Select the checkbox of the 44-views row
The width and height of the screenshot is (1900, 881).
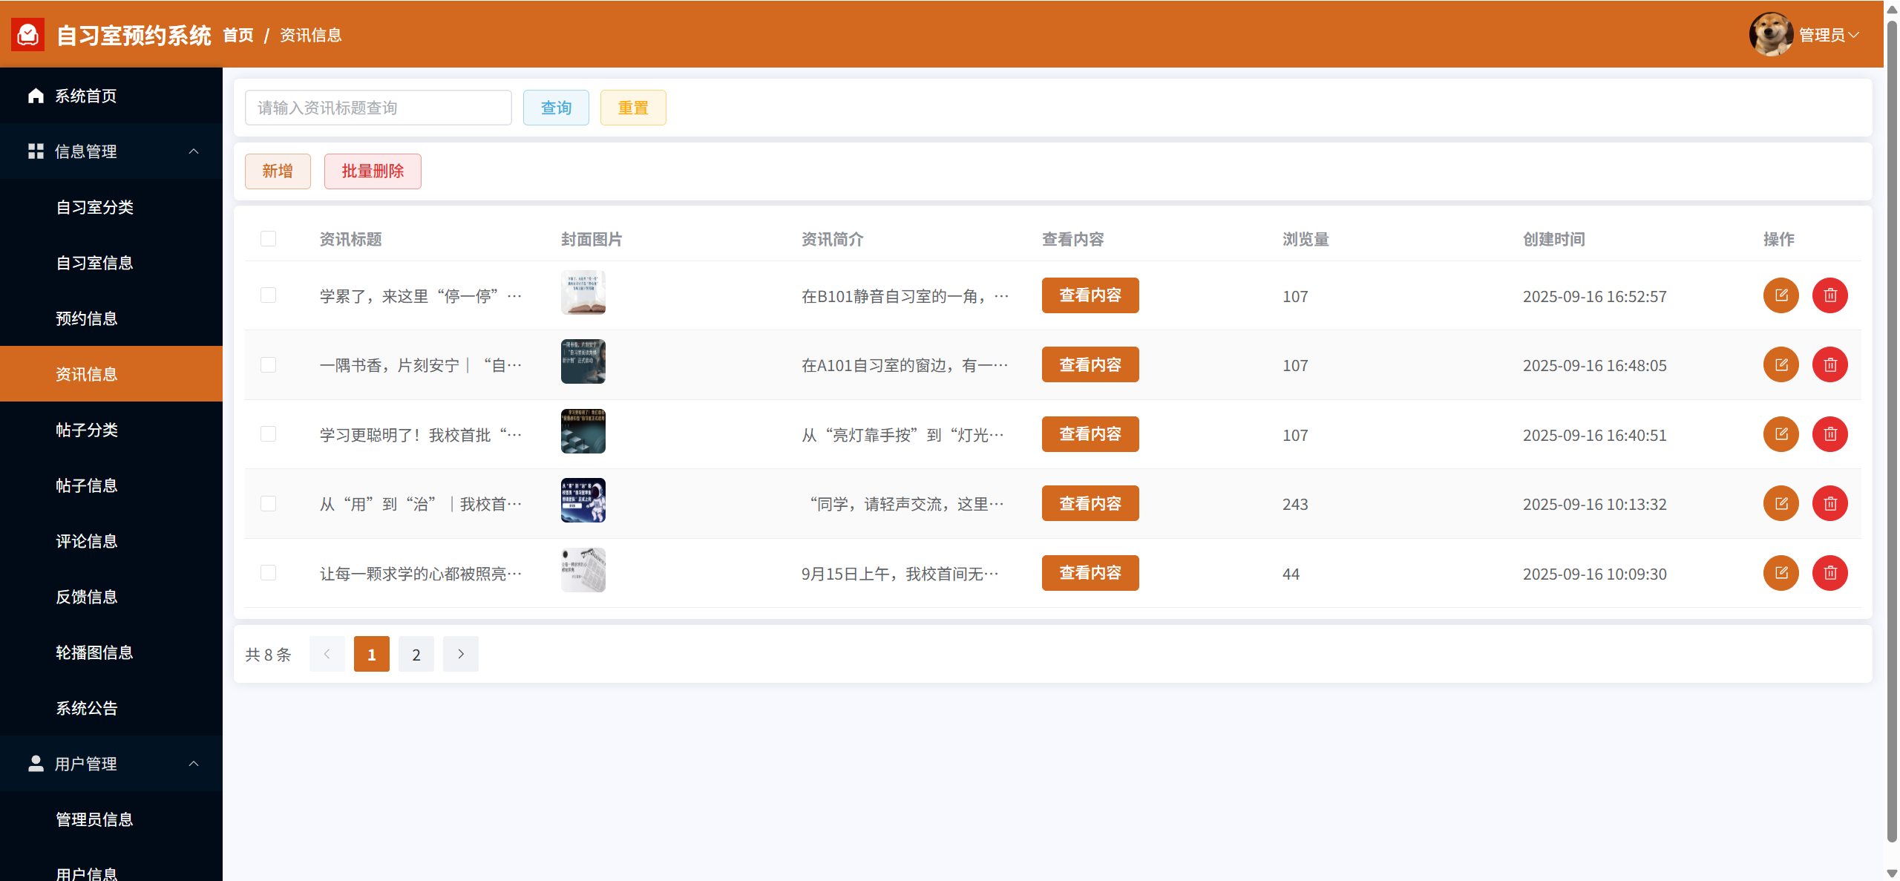(268, 573)
